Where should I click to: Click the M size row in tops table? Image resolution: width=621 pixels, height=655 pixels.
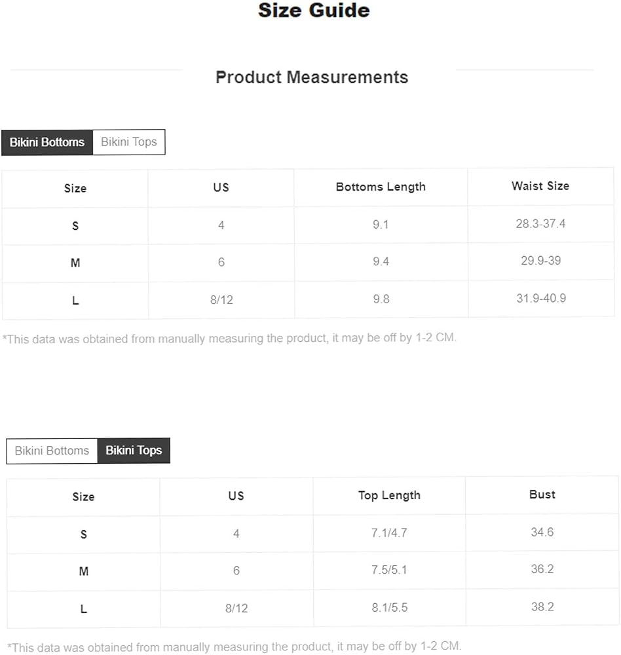(x=312, y=571)
